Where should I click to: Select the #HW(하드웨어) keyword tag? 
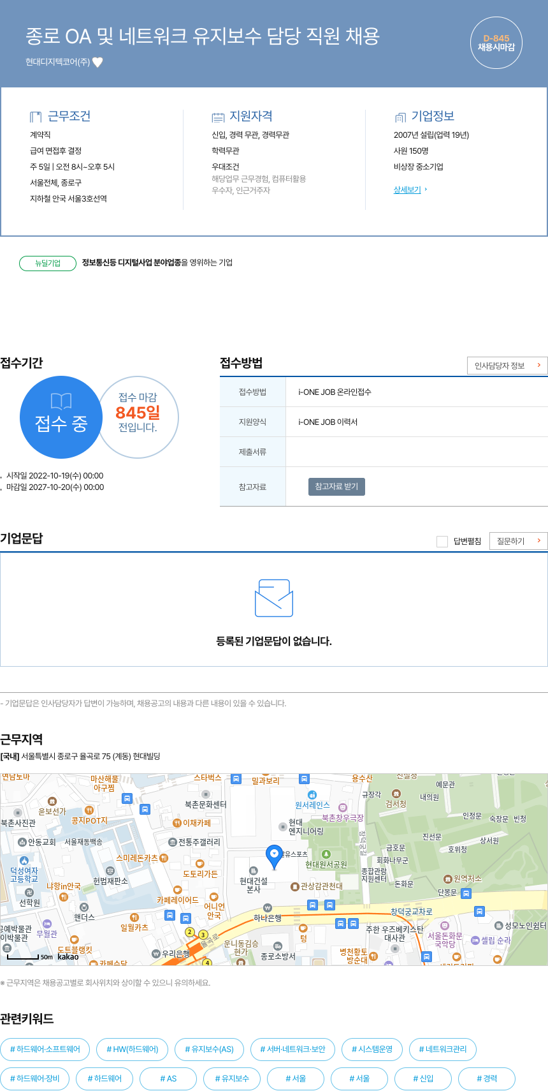132,1049
